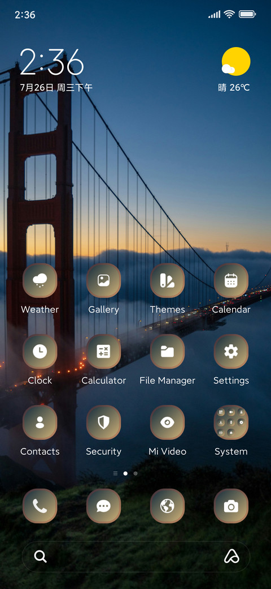
Task: Tap the search magnifier icon
Action: coord(41,556)
